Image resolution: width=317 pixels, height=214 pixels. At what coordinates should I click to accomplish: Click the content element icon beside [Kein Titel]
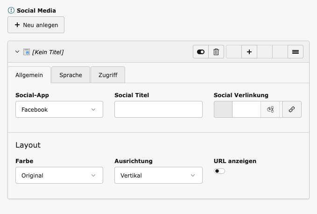(x=27, y=52)
